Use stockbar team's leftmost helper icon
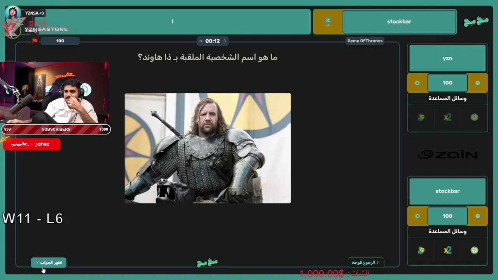This screenshot has width=498, height=280. (421, 250)
